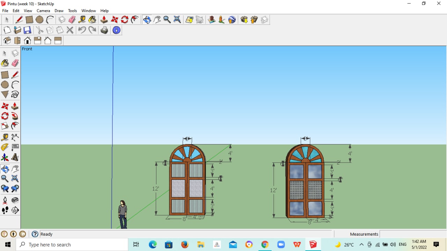The image size is (447, 251).
Task: Activate the Section Plane tool
Action: 15,210
